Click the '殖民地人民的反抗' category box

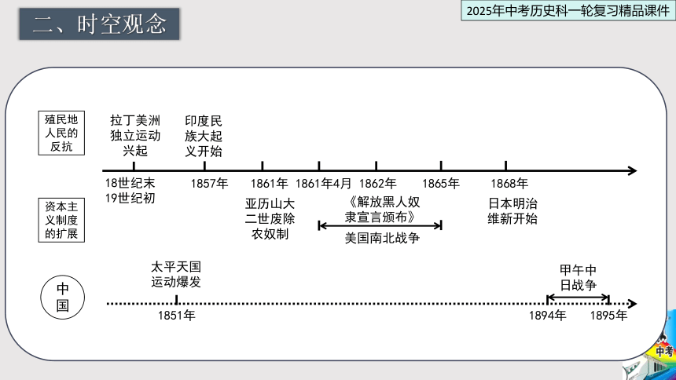pyautogui.click(x=61, y=133)
